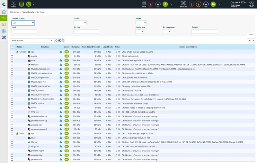Click the Central host link
The height and width of the screenshot is (163, 257).
[22, 52]
